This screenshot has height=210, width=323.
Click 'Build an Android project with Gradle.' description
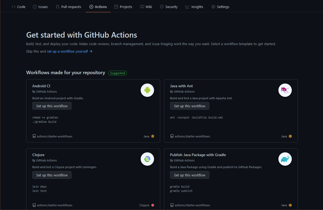[x=58, y=98]
